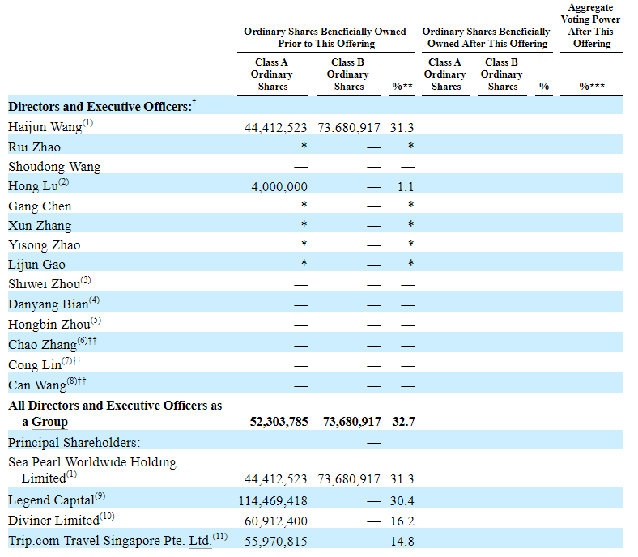This screenshot has width=638, height=557.
Task: Click the Principal Shareholders row label
Action: pyautogui.click(x=74, y=442)
